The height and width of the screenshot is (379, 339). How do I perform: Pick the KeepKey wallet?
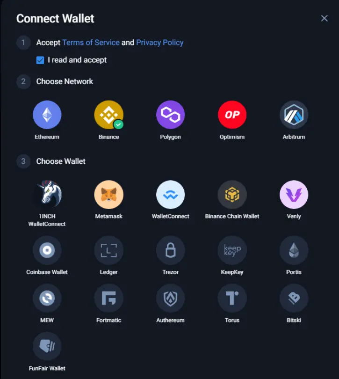(232, 250)
